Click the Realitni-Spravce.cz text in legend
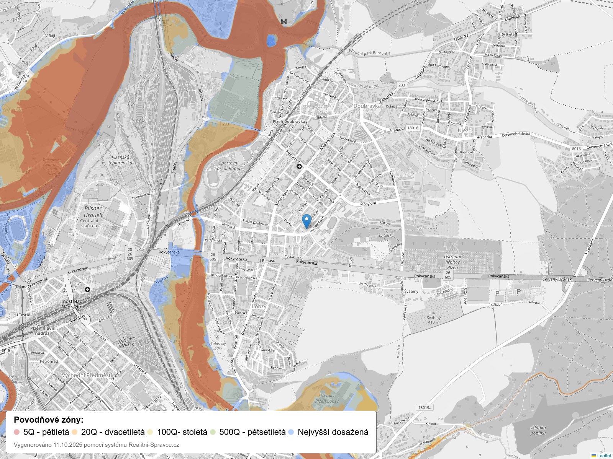 (154, 444)
